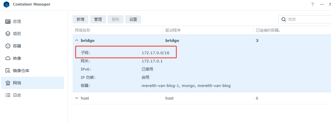Viewport: 331px width, 123px height.
Task: Click the help question mark icon
Action: click(x=313, y=4)
